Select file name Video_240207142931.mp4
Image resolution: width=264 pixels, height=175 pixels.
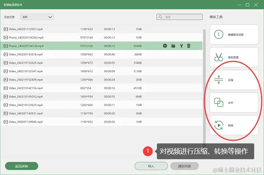26,113
